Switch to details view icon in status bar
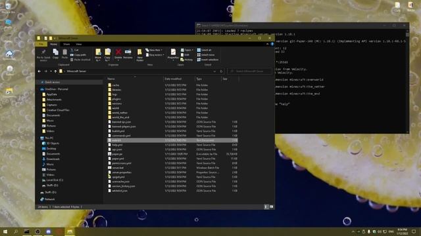Image resolution: width=421 pixels, height=236 pixels. pos(266,207)
